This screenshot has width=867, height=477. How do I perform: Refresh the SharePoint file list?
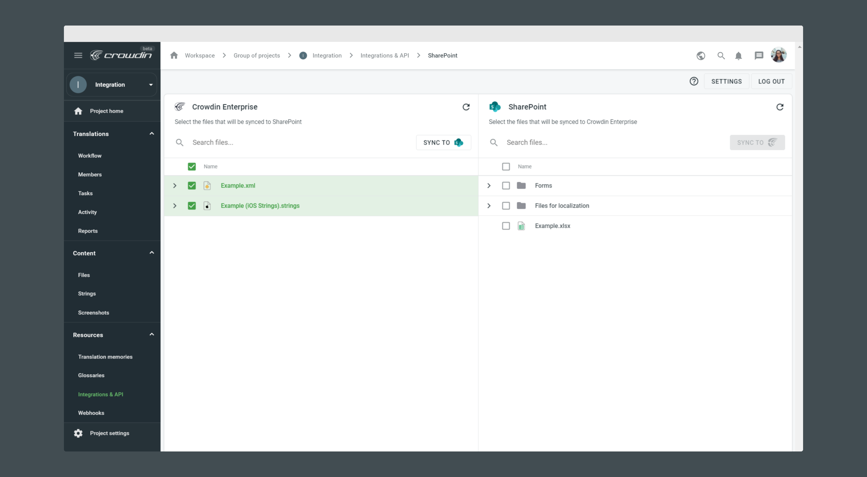pyautogui.click(x=780, y=107)
